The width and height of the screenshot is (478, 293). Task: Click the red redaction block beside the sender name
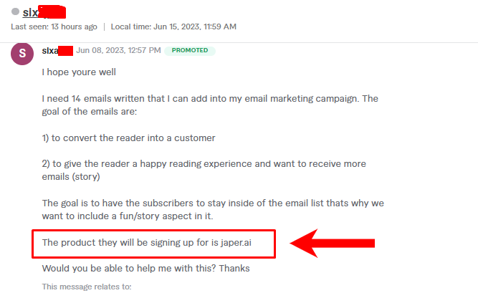65,51
